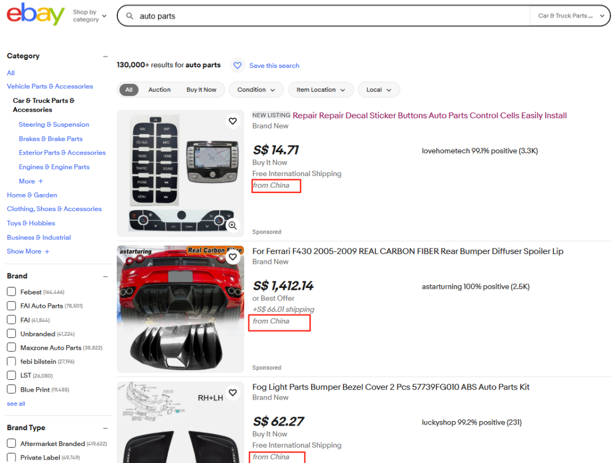The height and width of the screenshot is (463, 612).
Task: Watchlist heart on Ferrari diffuser listing
Action: [x=232, y=257]
